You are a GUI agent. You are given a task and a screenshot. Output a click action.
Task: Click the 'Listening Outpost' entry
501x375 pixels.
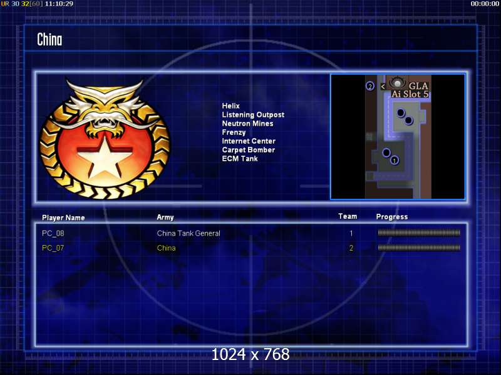253,115
